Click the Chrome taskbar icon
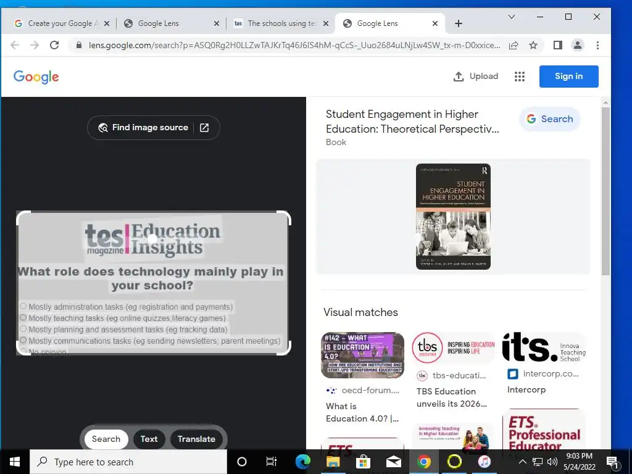 [x=423, y=462]
